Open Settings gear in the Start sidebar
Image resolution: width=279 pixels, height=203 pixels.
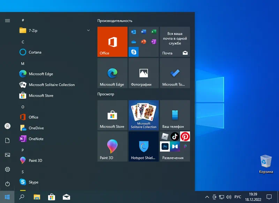coord(7,170)
